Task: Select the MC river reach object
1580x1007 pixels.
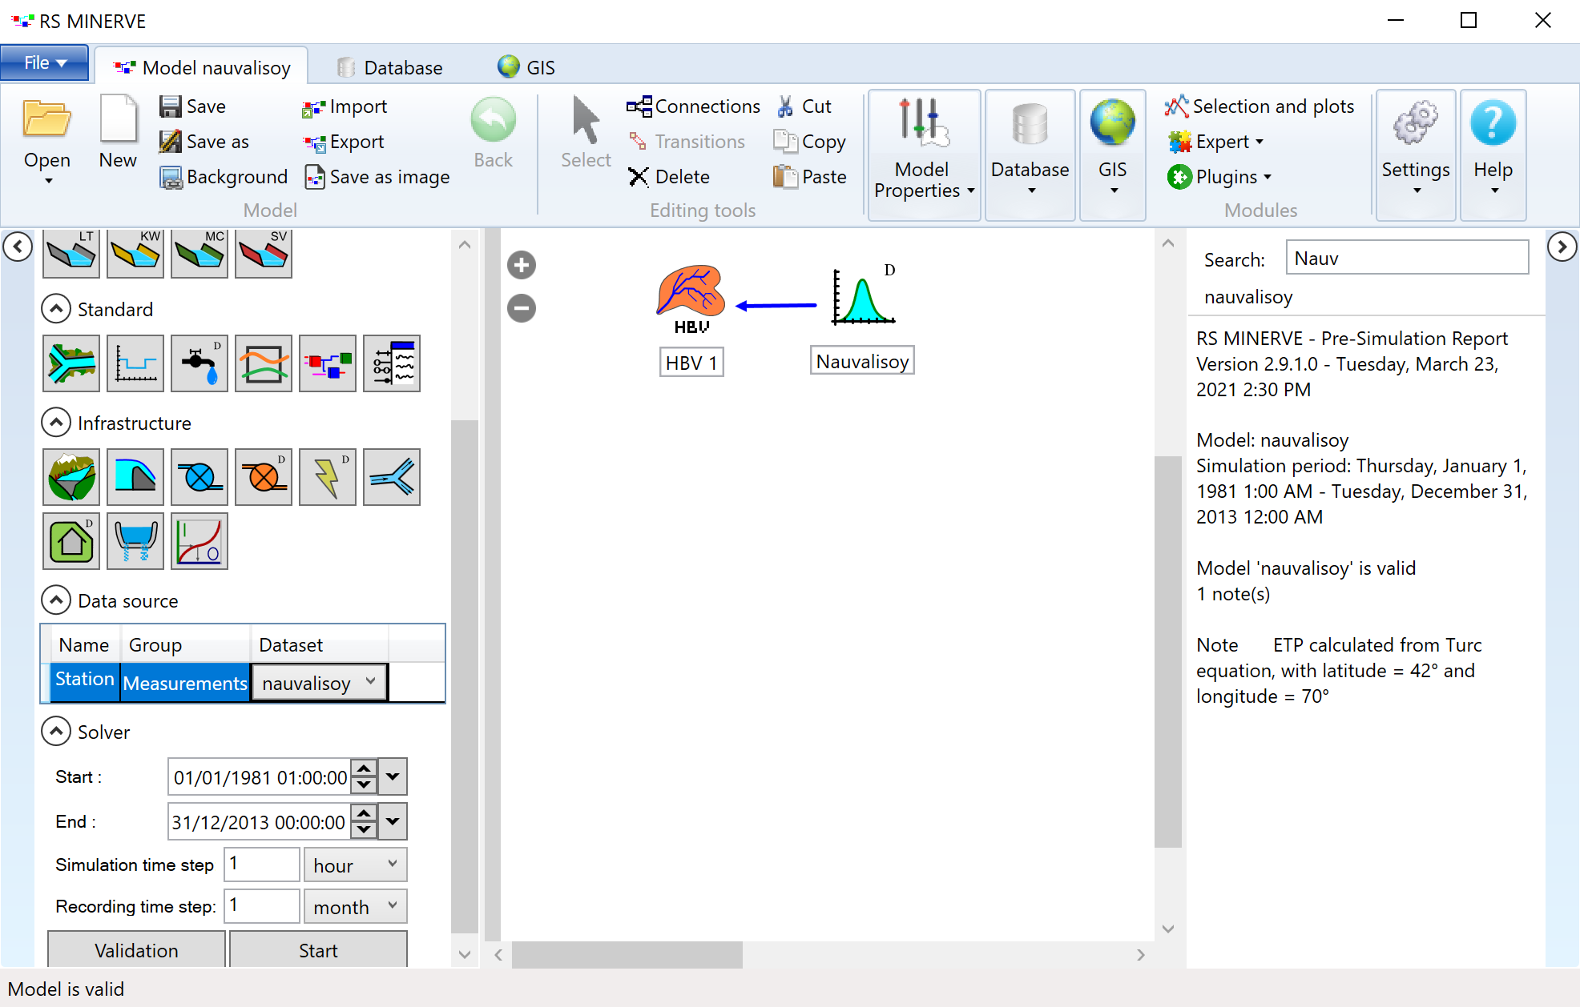Action: pos(200,253)
